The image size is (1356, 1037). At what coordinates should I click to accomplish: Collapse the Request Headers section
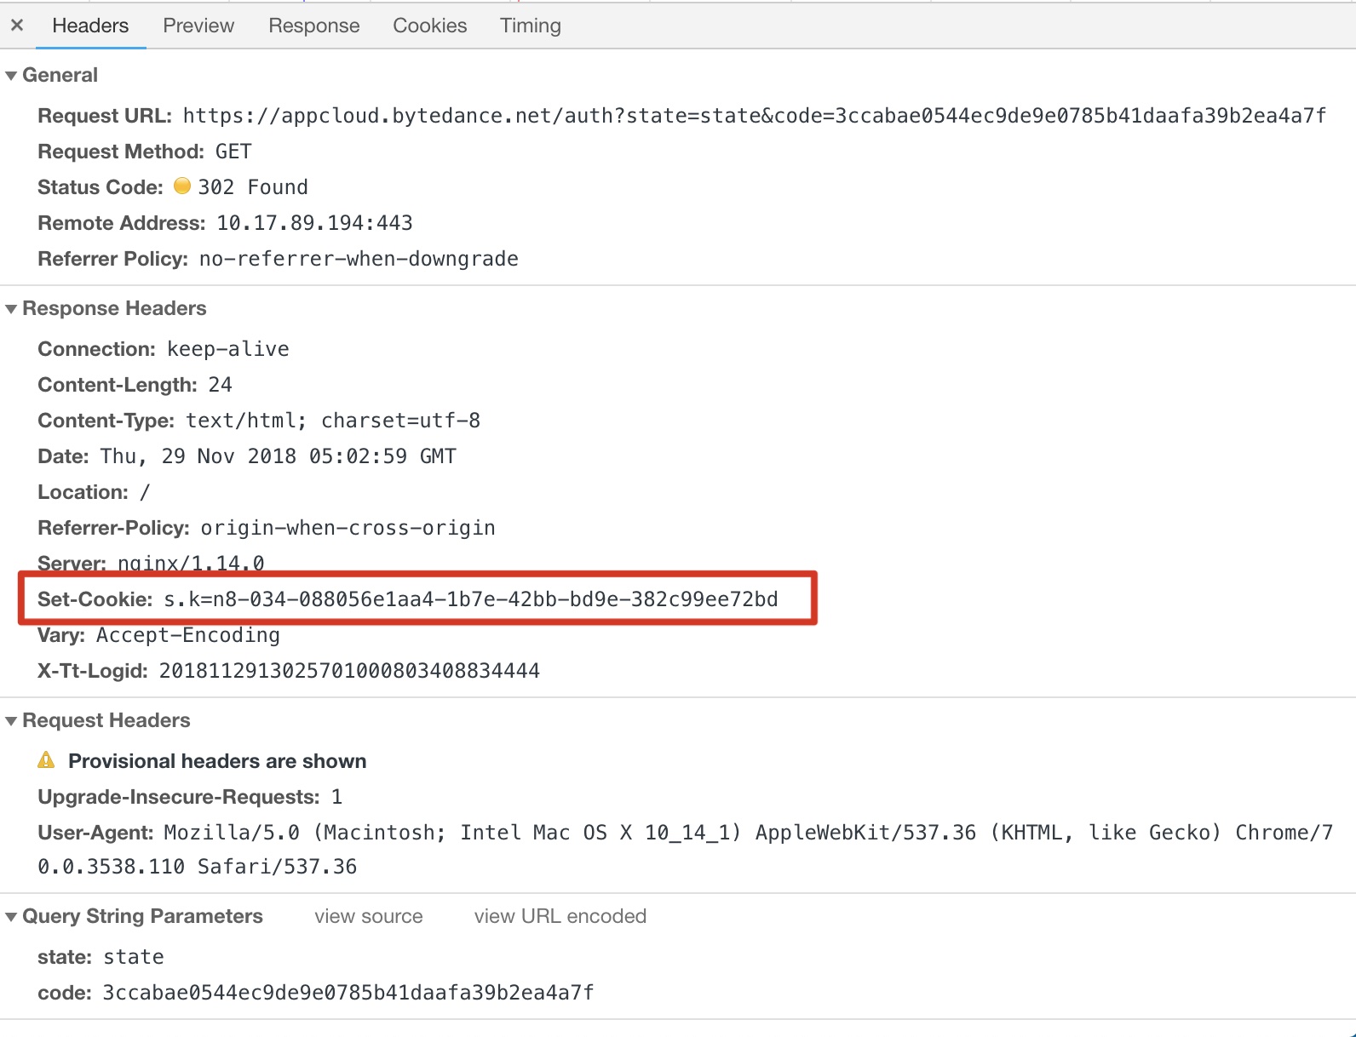[x=11, y=721]
